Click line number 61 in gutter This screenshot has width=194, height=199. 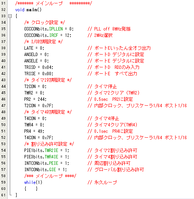tap(3, 195)
